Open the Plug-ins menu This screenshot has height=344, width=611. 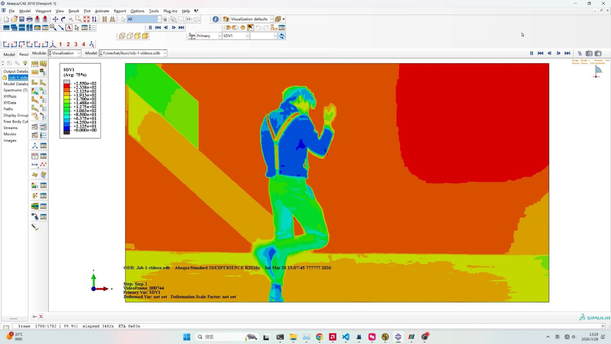point(170,11)
